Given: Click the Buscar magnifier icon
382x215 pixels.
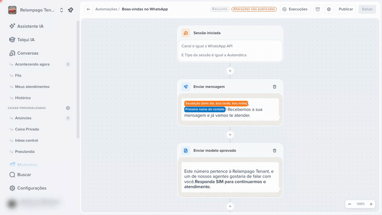Looking at the screenshot, I should click(12, 174).
